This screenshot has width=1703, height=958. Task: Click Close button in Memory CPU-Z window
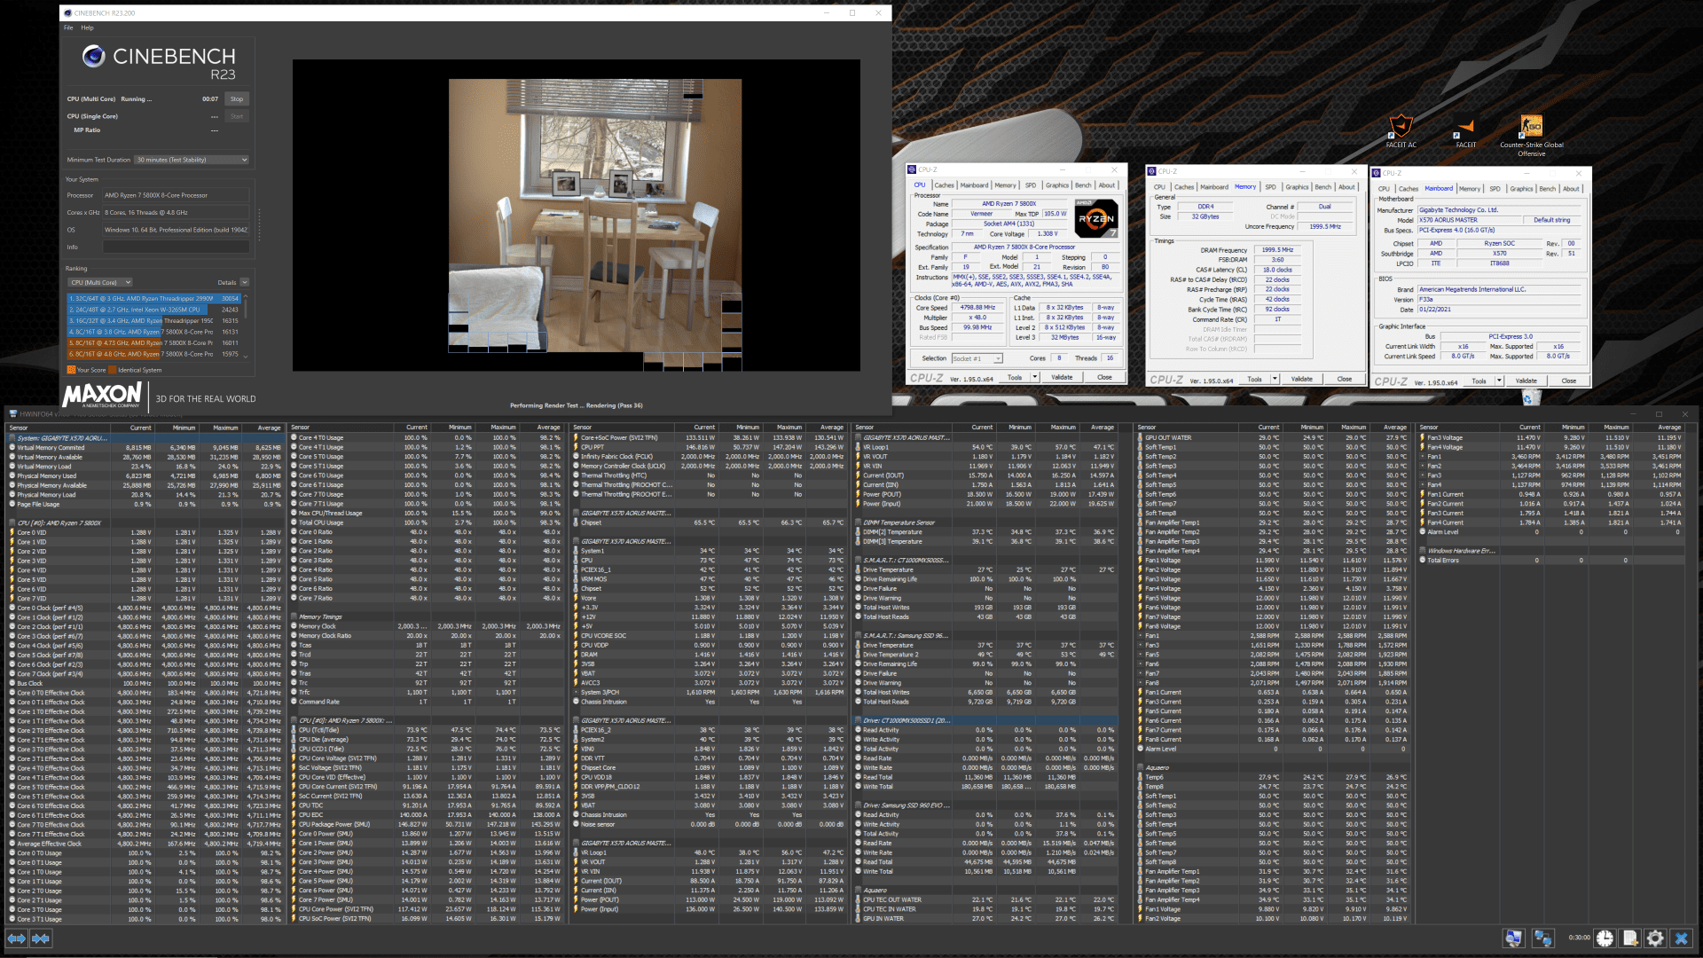[x=1345, y=379]
